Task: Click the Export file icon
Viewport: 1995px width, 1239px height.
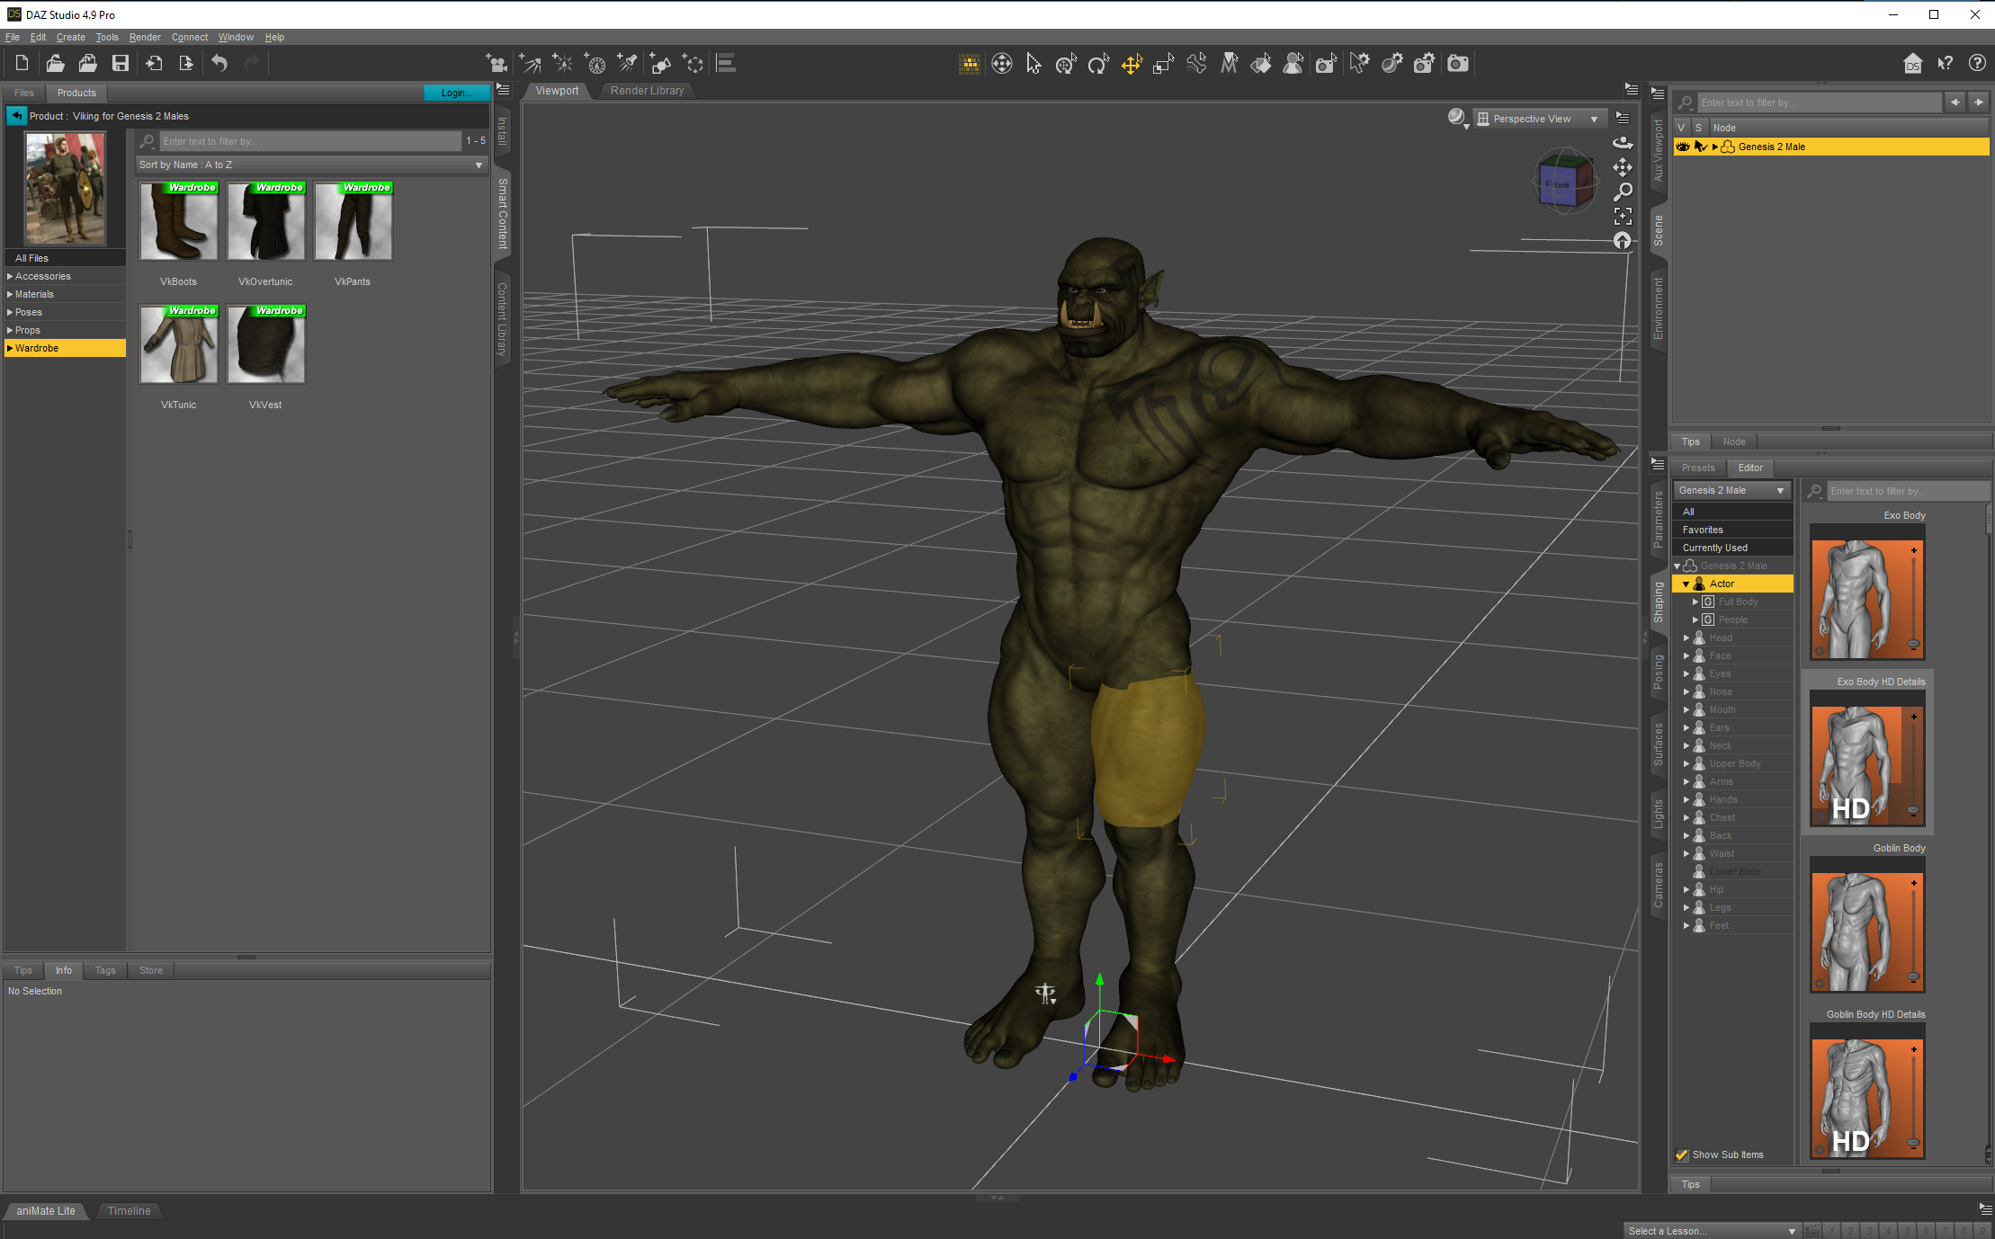Action: click(x=186, y=63)
